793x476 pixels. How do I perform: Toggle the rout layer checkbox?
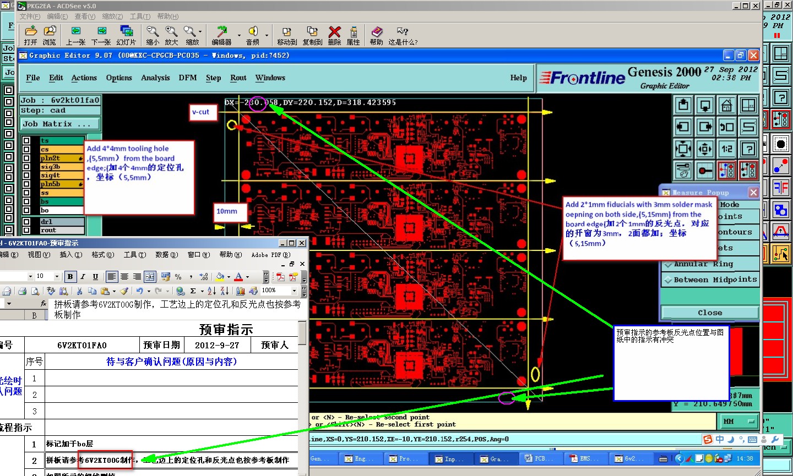pos(26,230)
